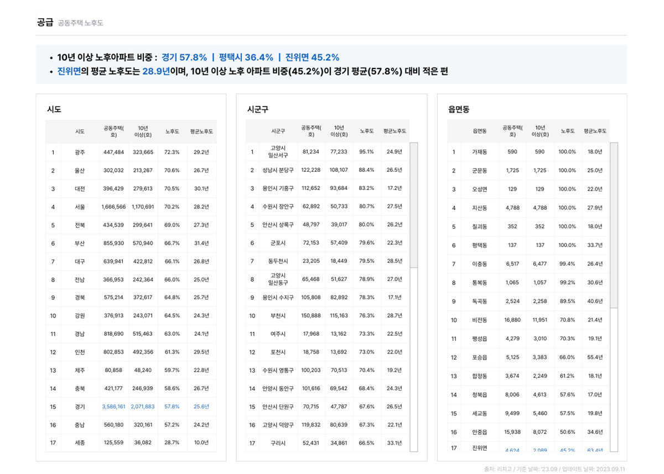Select the 평택시 36.4% summary figure
This screenshot has height=474, width=664.
point(246,57)
